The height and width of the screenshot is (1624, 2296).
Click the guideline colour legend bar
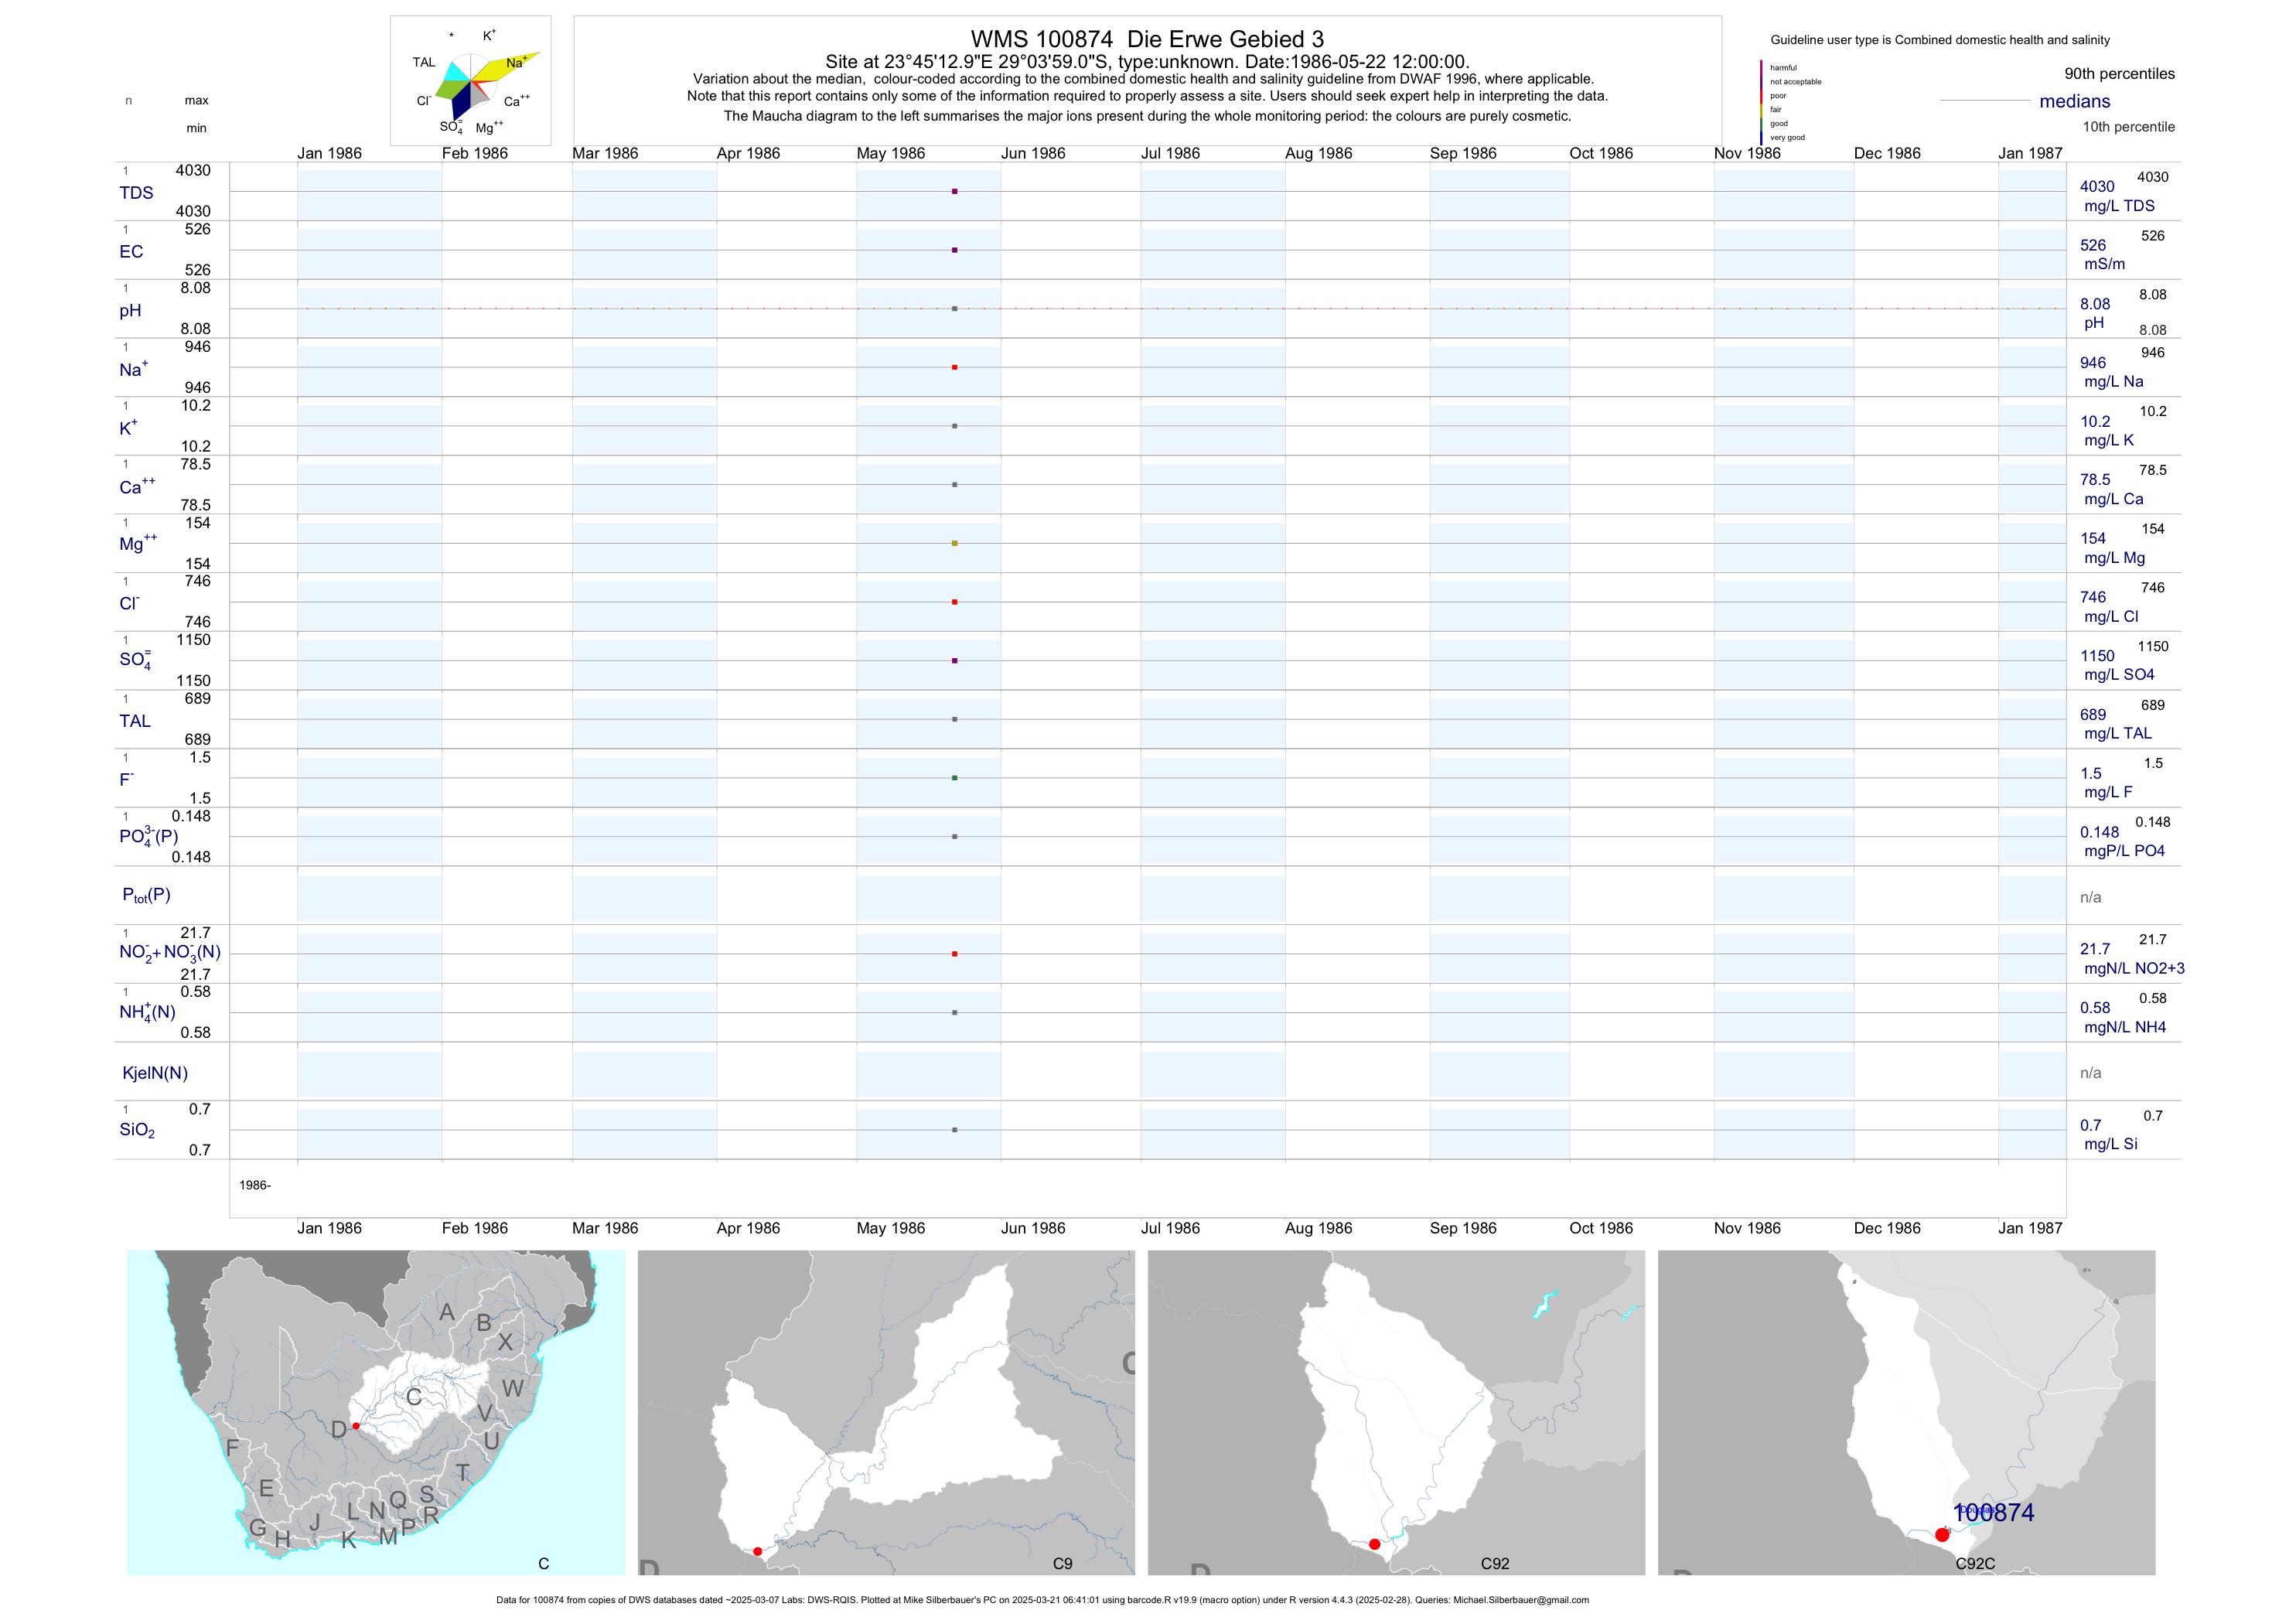[1761, 102]
